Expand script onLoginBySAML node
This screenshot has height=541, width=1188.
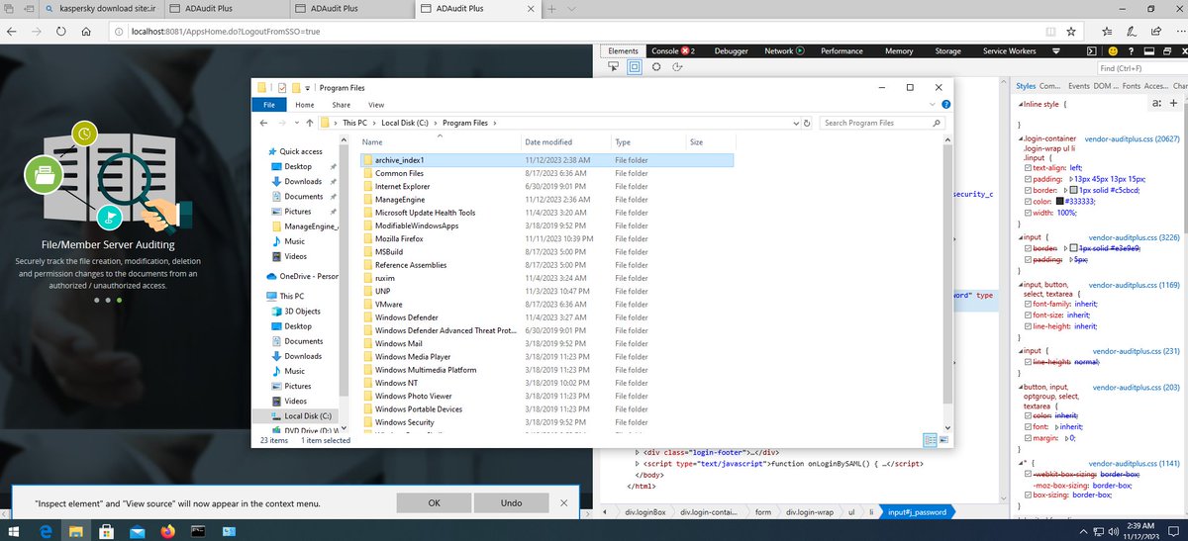coord(638,463)
